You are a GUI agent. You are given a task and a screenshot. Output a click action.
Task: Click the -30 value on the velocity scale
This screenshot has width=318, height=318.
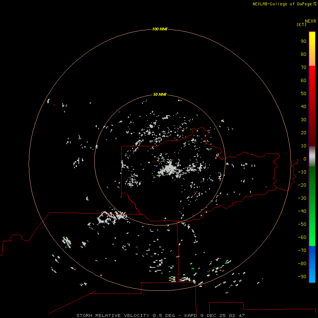pos(302,198)
